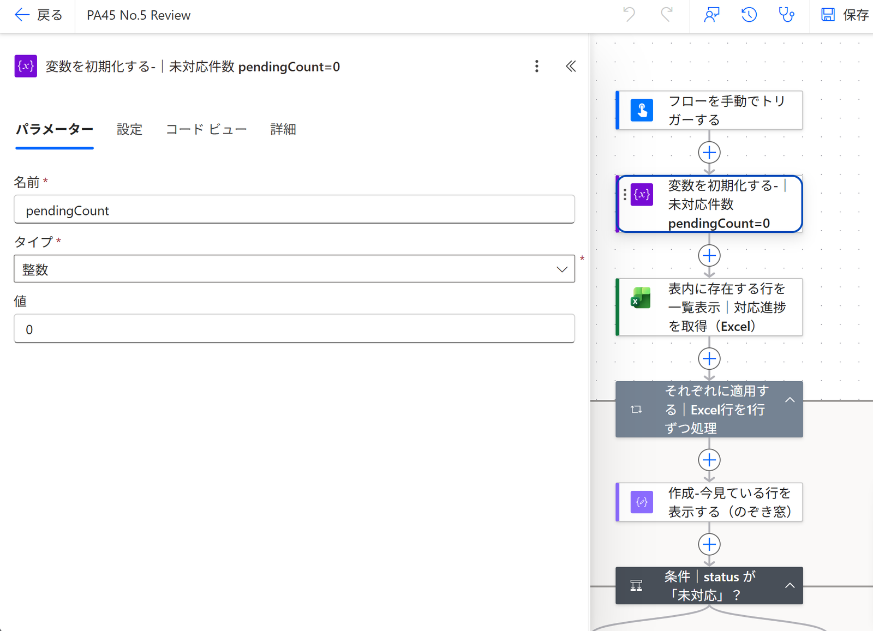The width and height of the screenshot is (873, 631).
Task: Open the version history clock icon
Action: [x=749, y=15]
